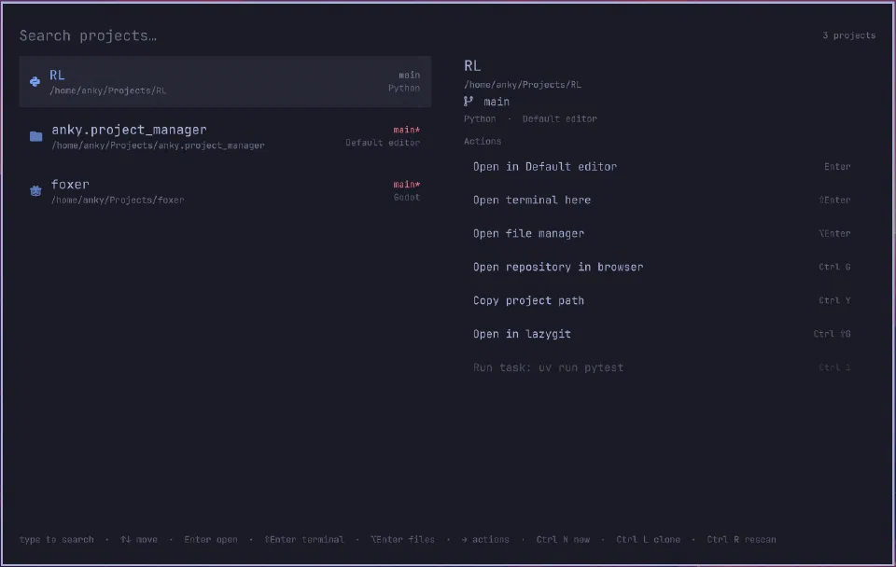Click the RL title in details pane
This screenshot has height=567, width=896.
click(472, 66)
